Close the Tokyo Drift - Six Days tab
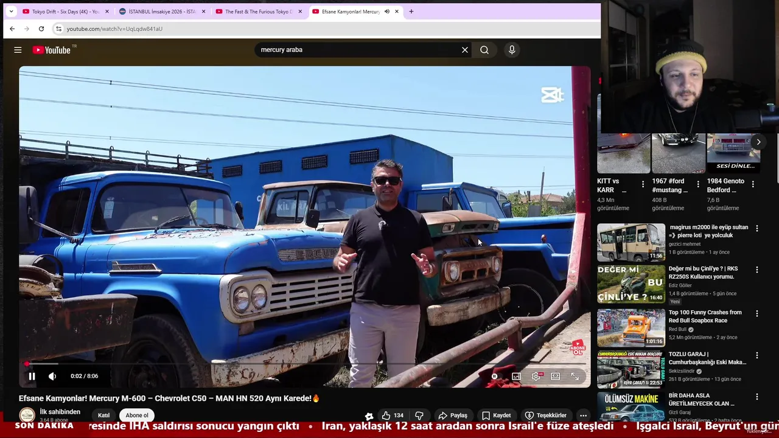The image size is (779, 438). [107, 12]
